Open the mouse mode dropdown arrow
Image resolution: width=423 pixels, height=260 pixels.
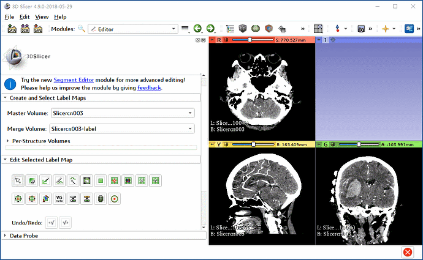click(346, 29)
